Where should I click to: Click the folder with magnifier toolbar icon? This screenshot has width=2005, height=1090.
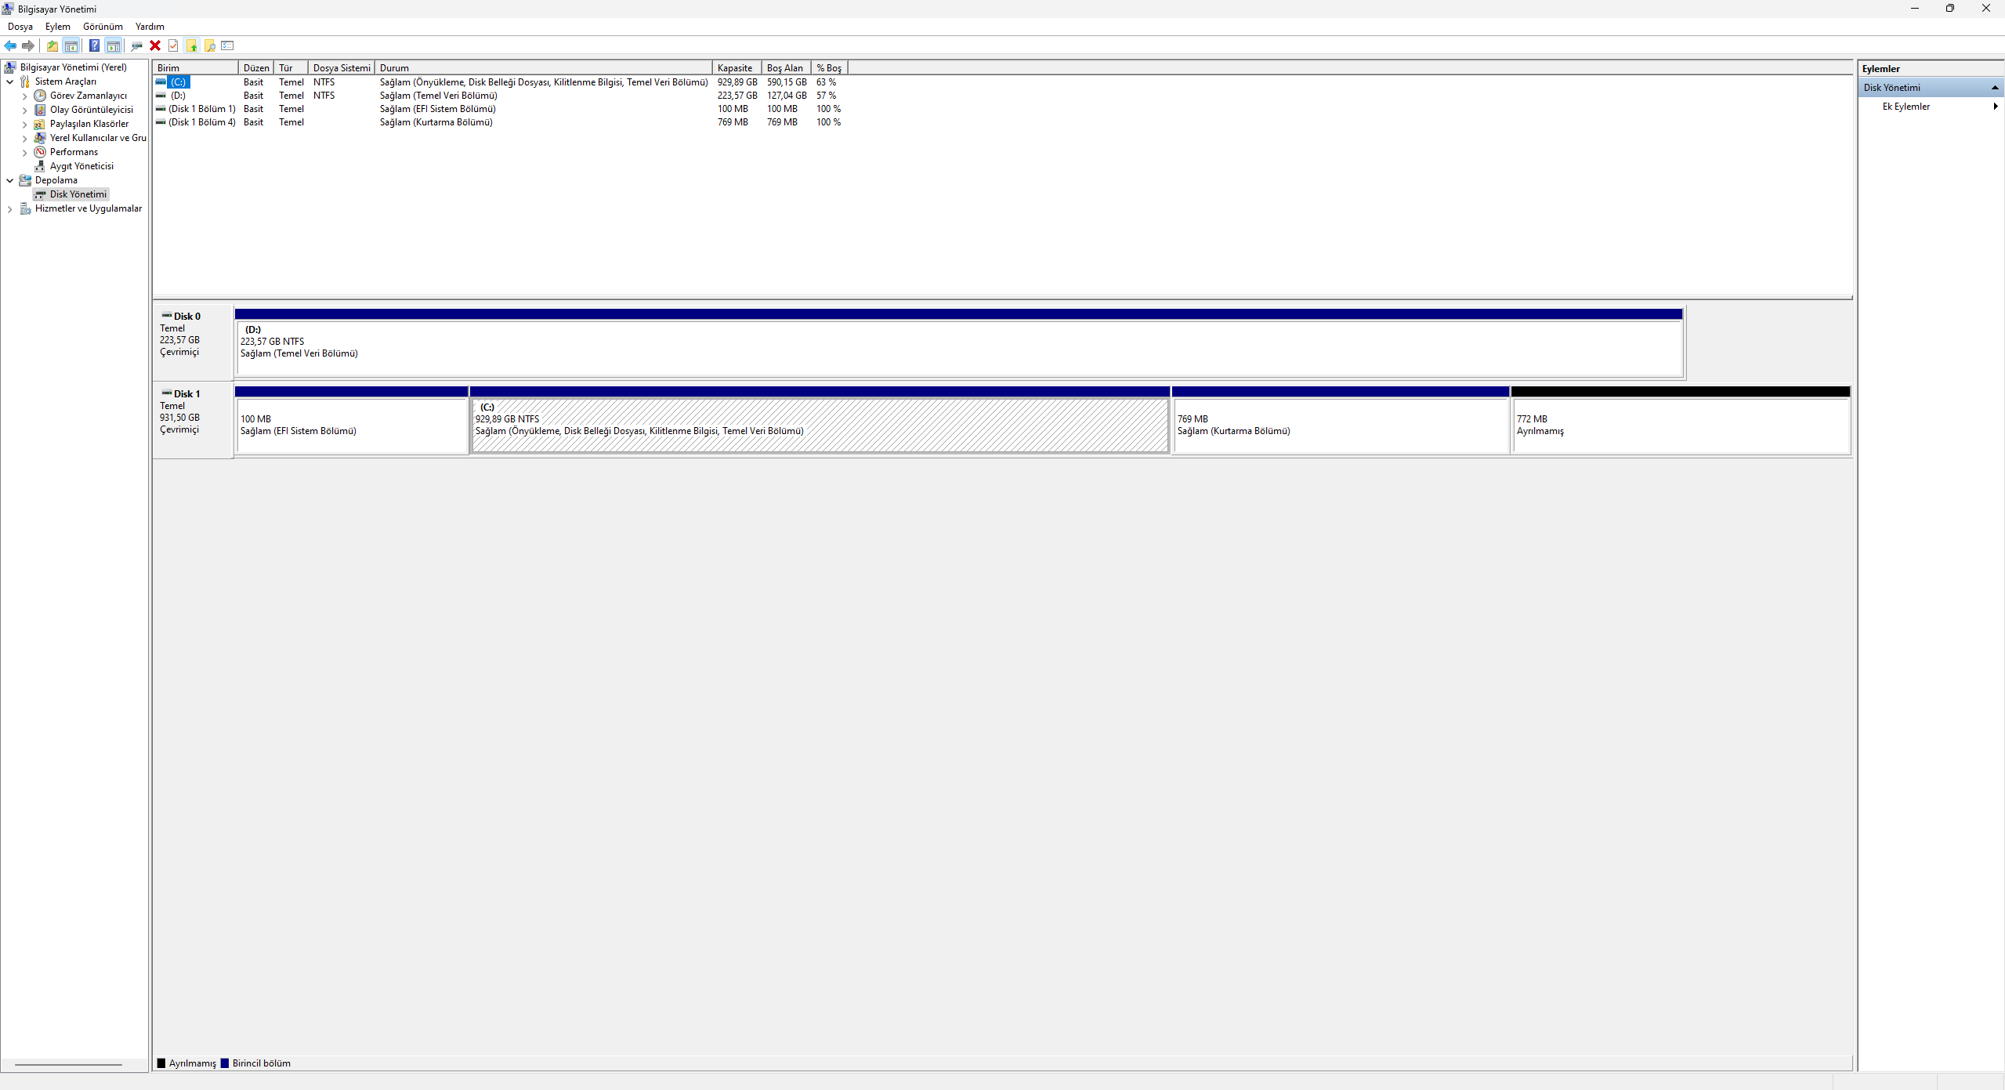210,45
